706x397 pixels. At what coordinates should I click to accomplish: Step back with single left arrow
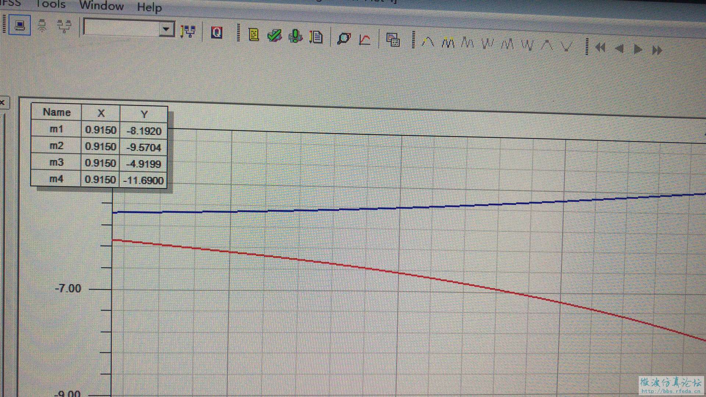(619, 49)
